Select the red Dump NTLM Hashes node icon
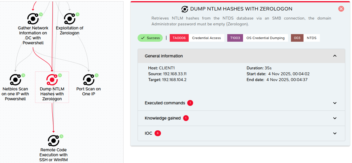This screenshot has width=352, height=163. point(52,80)
